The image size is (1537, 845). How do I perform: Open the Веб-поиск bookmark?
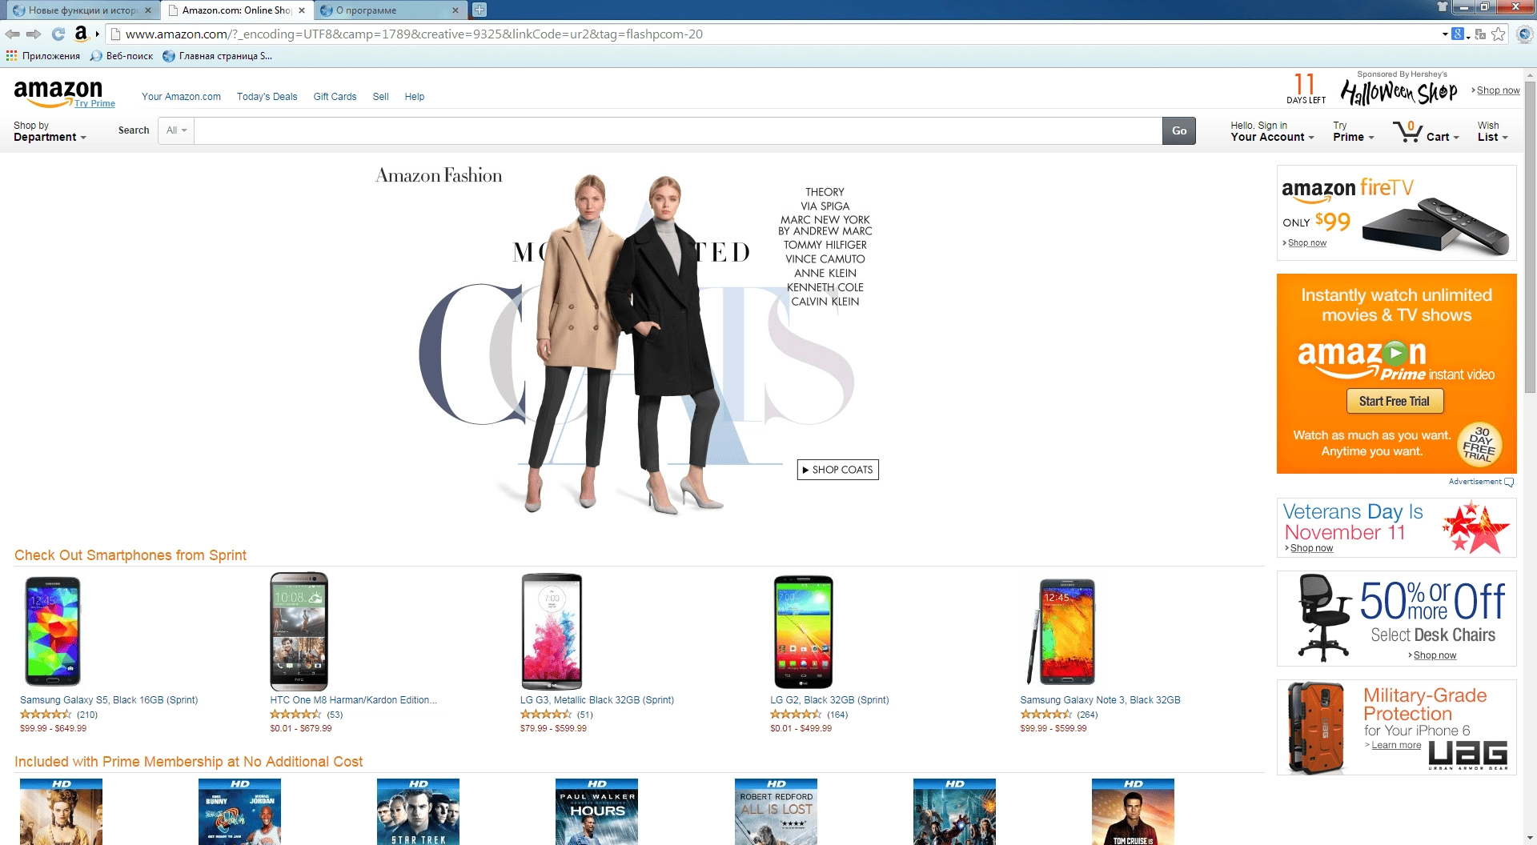[122, 56]
